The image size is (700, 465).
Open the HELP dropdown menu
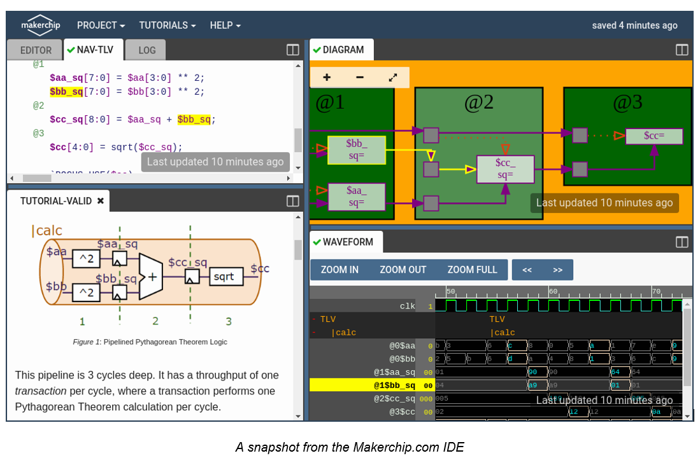point(225,25)
